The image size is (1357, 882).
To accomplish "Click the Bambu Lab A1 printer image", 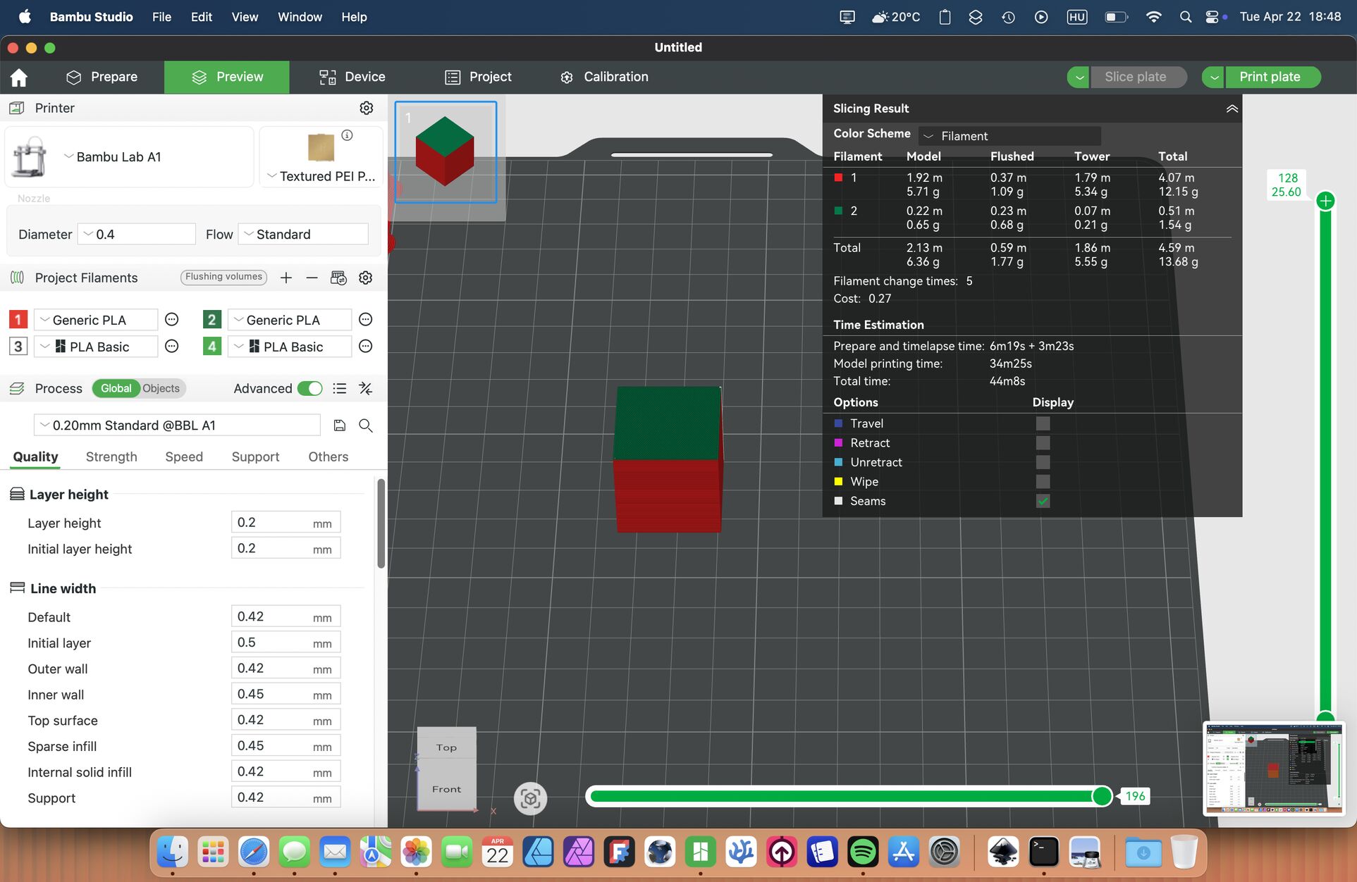I will click(x=30, y=156).
